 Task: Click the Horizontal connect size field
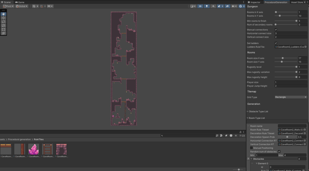[291, 33]
